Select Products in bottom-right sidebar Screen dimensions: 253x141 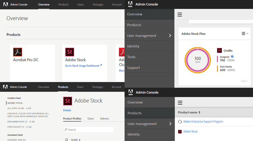pyautogui.click(x=150, y=113)
